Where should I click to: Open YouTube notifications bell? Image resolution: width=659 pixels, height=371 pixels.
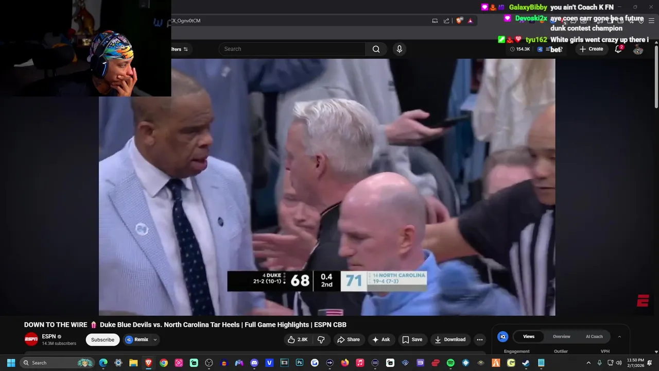619,49
